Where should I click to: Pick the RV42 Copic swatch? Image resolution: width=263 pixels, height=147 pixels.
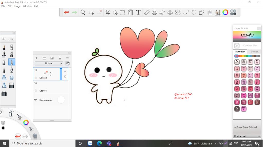pyautogui.click(x=243, y=75)
